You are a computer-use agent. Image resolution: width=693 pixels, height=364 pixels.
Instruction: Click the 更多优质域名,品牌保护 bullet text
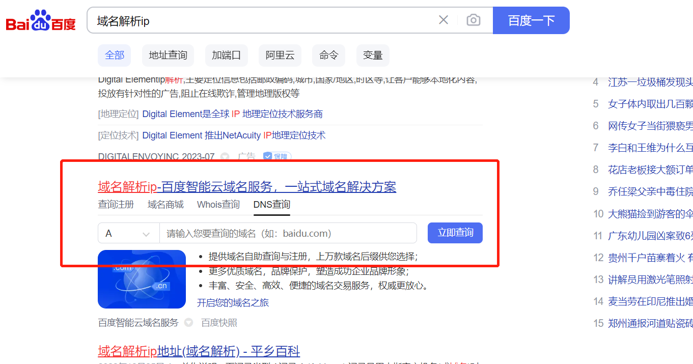coord(309,271)
